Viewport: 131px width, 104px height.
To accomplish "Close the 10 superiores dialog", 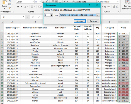I will tap(97, 5).
